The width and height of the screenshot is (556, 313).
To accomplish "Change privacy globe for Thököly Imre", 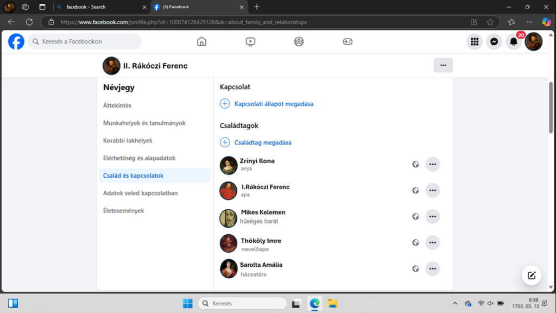I will tap(415, 243).
